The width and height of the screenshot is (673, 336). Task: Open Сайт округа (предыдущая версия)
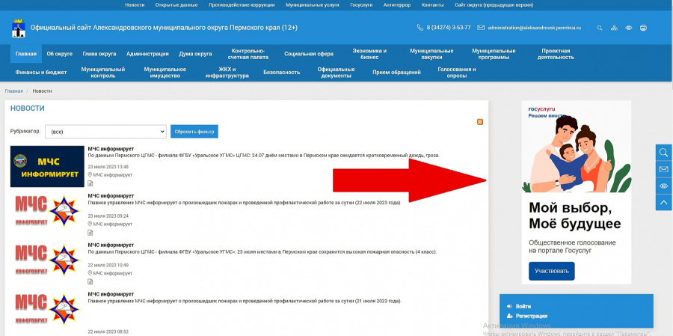point(494,5)
